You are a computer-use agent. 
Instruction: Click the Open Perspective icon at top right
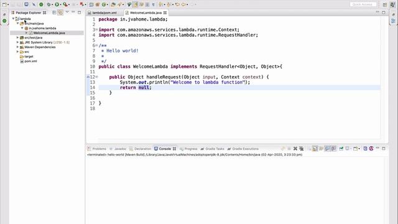pyautogui.click(x=385, y=4)
